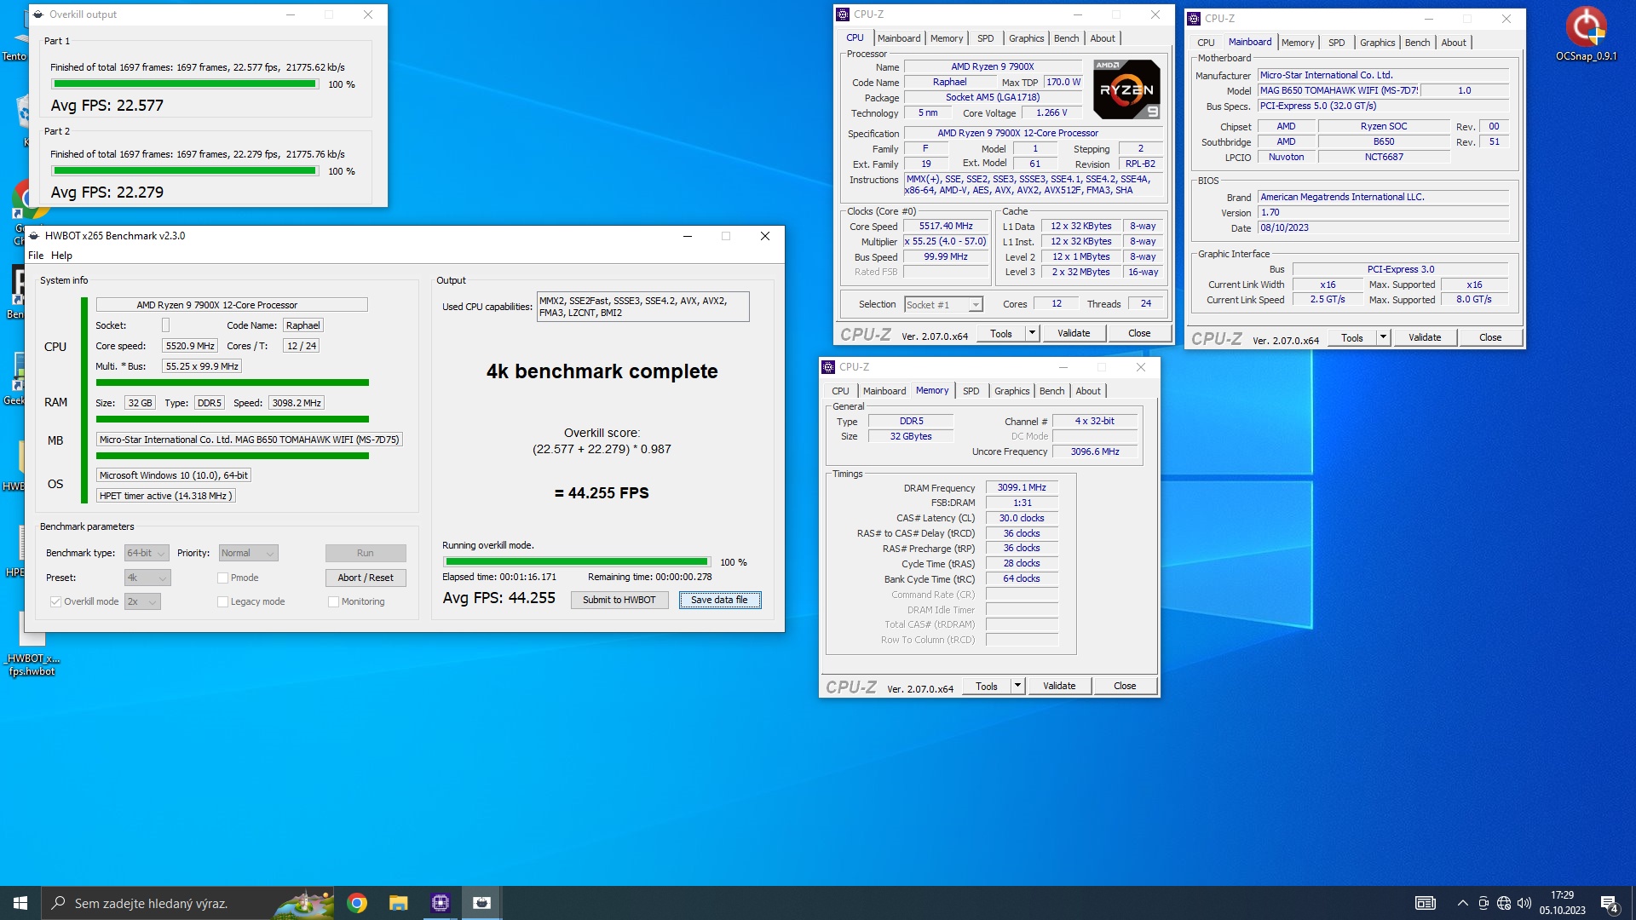Expand Tools arrow in CPU-Z Mainboard window

point(1383,337)
